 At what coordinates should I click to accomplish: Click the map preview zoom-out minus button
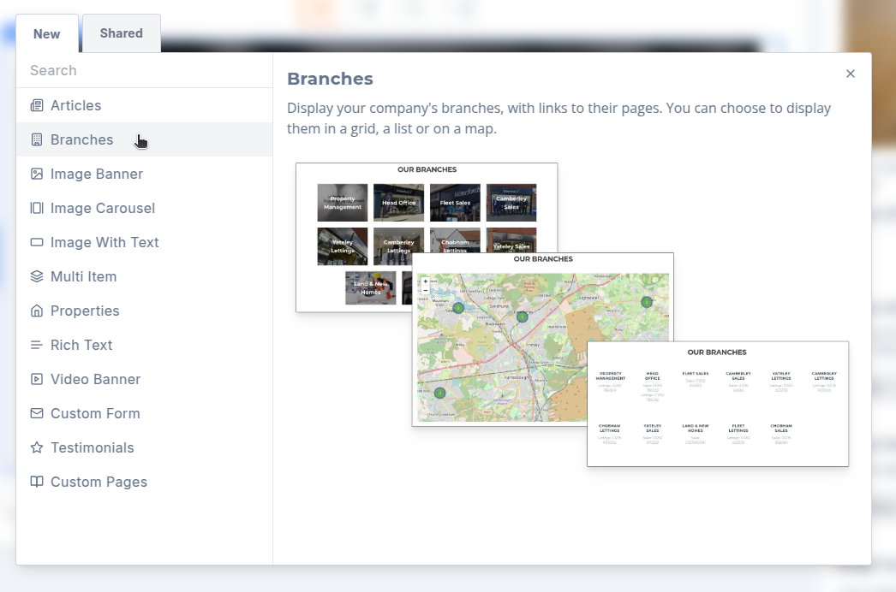coord(425,291)
